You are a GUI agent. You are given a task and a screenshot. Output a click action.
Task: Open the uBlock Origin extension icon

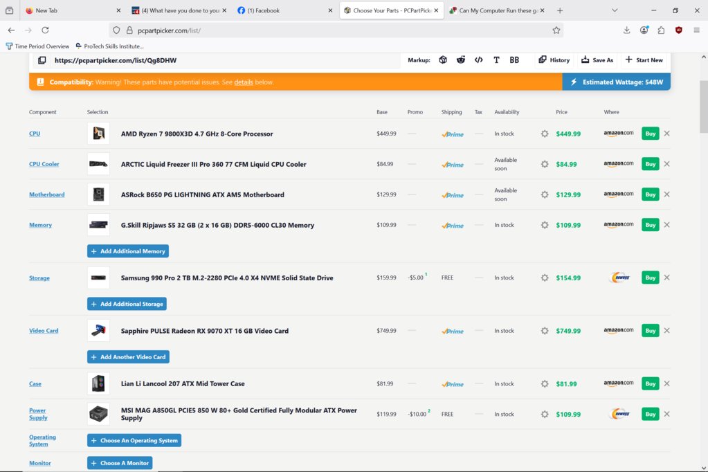(679, 30)
